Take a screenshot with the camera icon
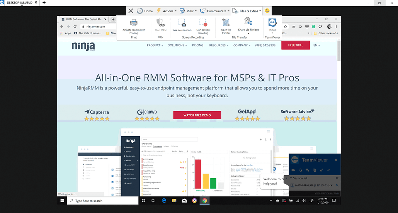This screenshot has height=213, width=398. (x=182, y=23)
